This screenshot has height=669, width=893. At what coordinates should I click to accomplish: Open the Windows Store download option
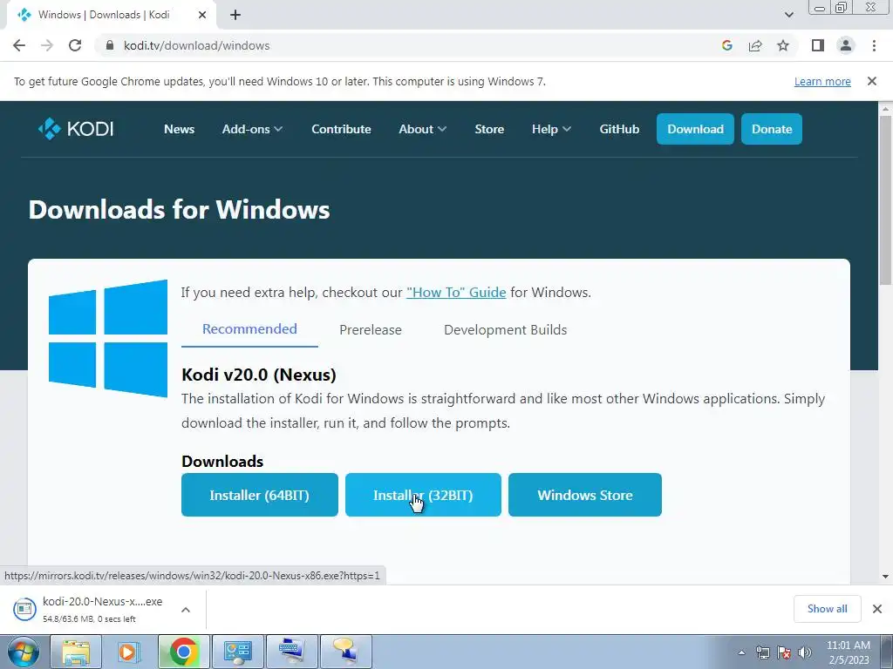pyautogui.click(x=585, y=495)
